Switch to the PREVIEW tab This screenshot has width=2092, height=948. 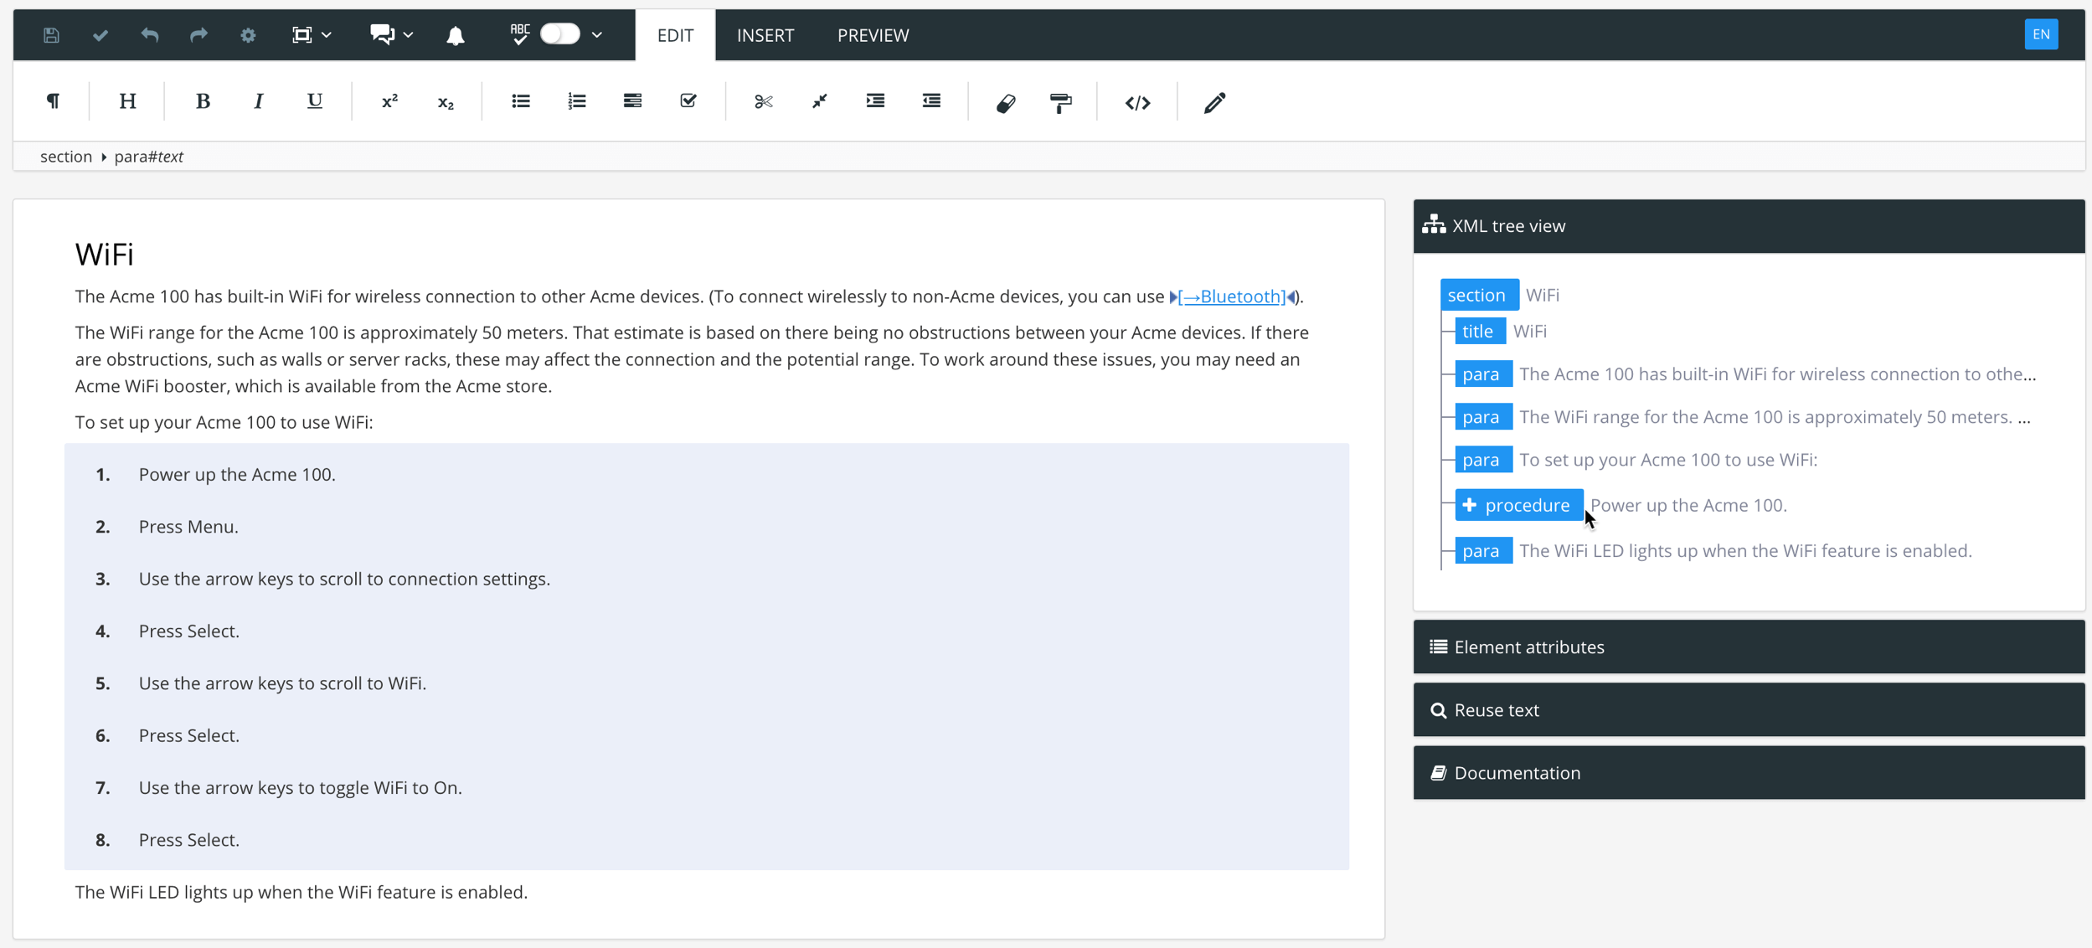(x=872, y=34)
